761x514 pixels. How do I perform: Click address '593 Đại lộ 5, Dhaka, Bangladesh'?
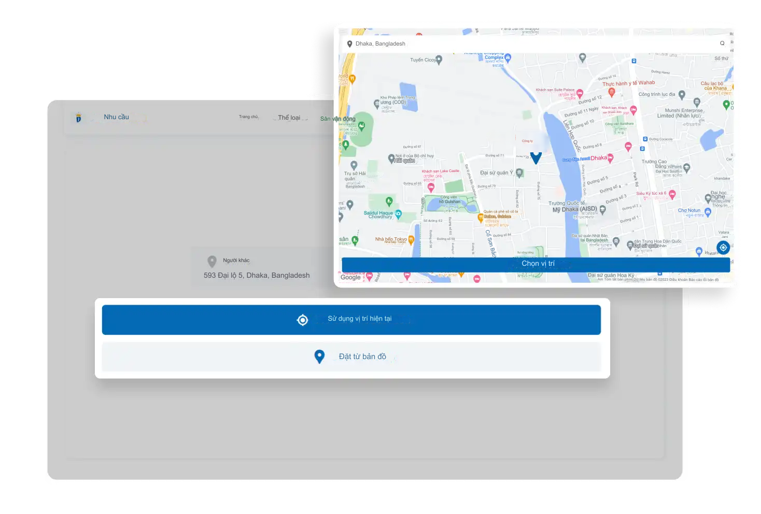[x=257, y=275]
